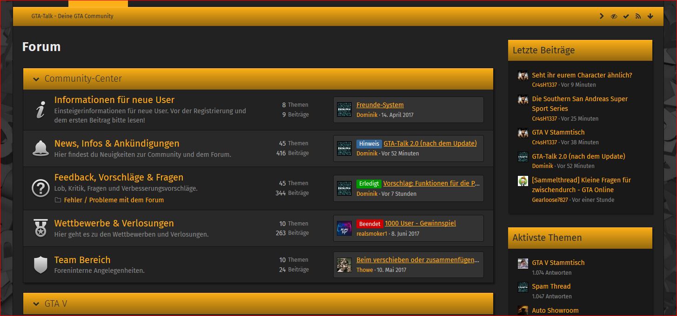
Task: Open the Fehler / Probleme mit dem Forum subforum
Action: [x=114, y=200]
